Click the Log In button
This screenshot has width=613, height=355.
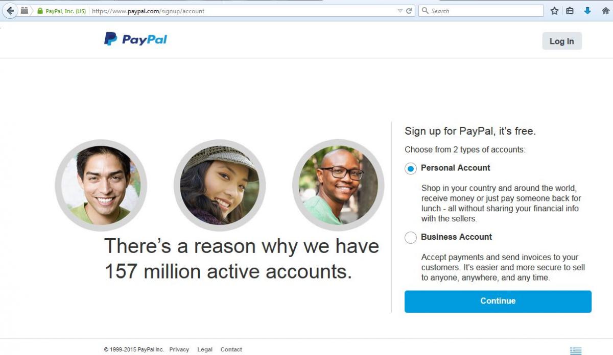(562, 41)
